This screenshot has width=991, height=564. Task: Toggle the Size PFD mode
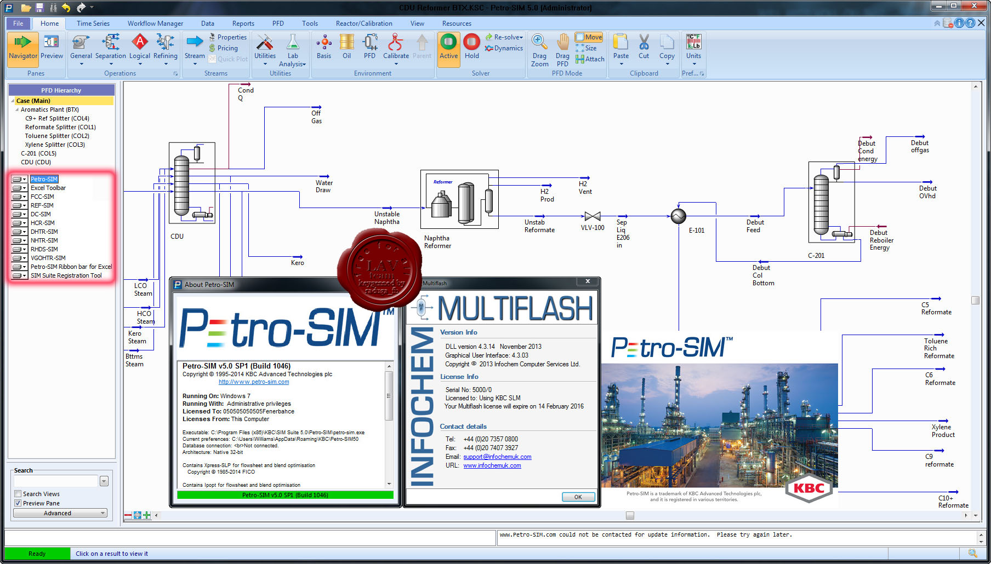(586, 48)
